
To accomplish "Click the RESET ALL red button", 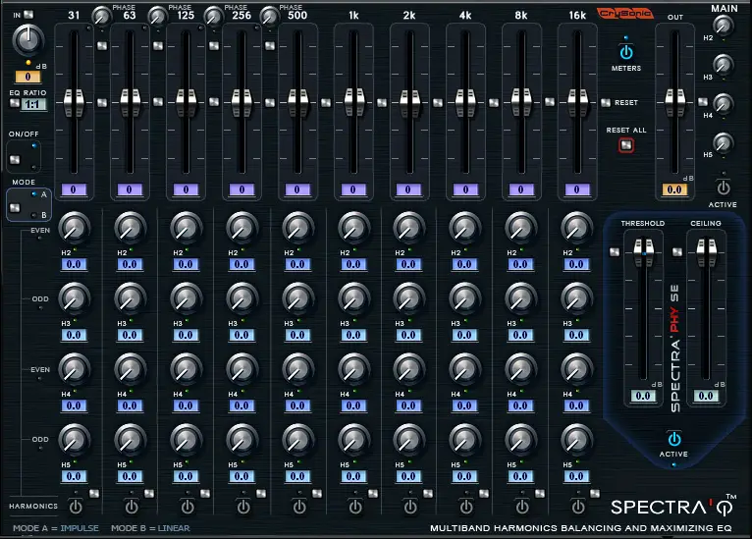I will tap(626, 145).
